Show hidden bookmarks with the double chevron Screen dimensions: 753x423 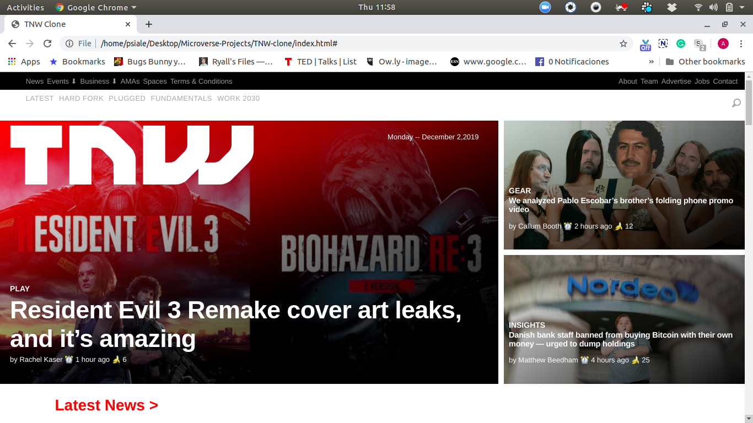click(652, 62)
